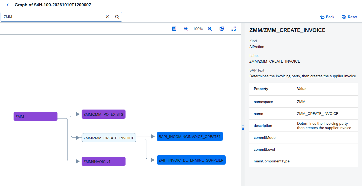Click the Property column header
The height and width of the screenshot is (186, 363).
(x=261, y=89)
